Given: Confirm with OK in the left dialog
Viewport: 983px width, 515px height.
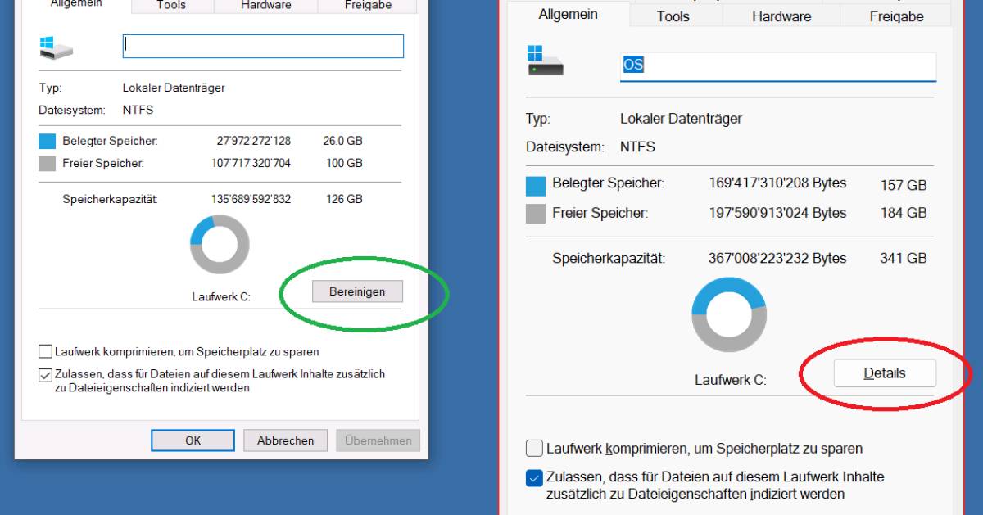Looking at the screenshot, I should point(193,440).
